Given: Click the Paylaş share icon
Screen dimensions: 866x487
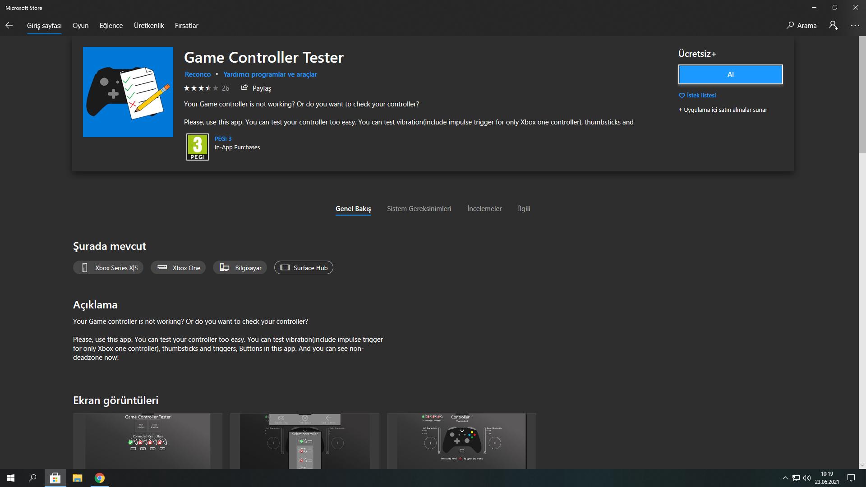Looking at the screenshot, I should tap(244, 87).
